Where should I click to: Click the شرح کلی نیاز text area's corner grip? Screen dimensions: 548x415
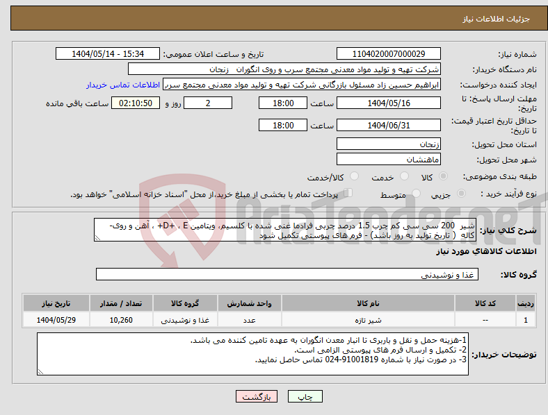[97, 238]
